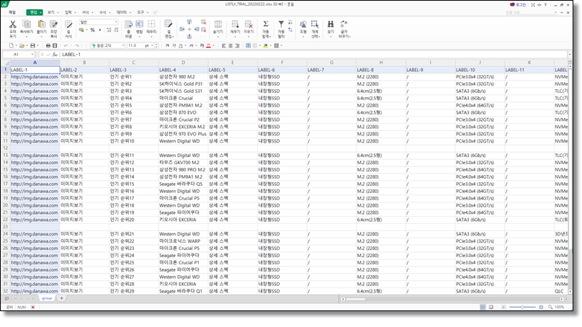582x327 pixels.
Task: Select the 'group' sheet tab
Action: (x=47, y=298)
